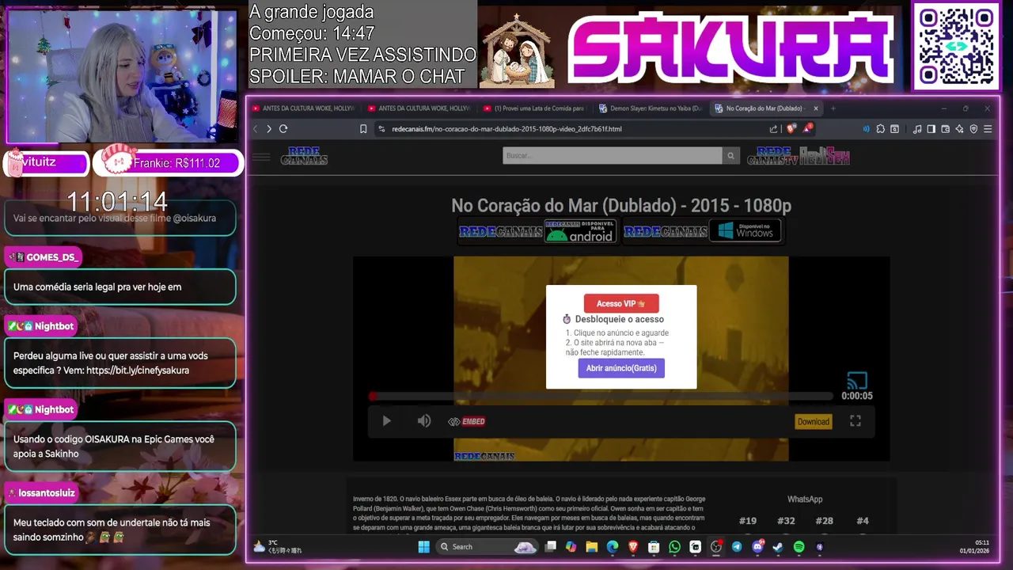Open Windows Start menu
Viewport: 1013px width, 570px height.
[x=423, y=547]
